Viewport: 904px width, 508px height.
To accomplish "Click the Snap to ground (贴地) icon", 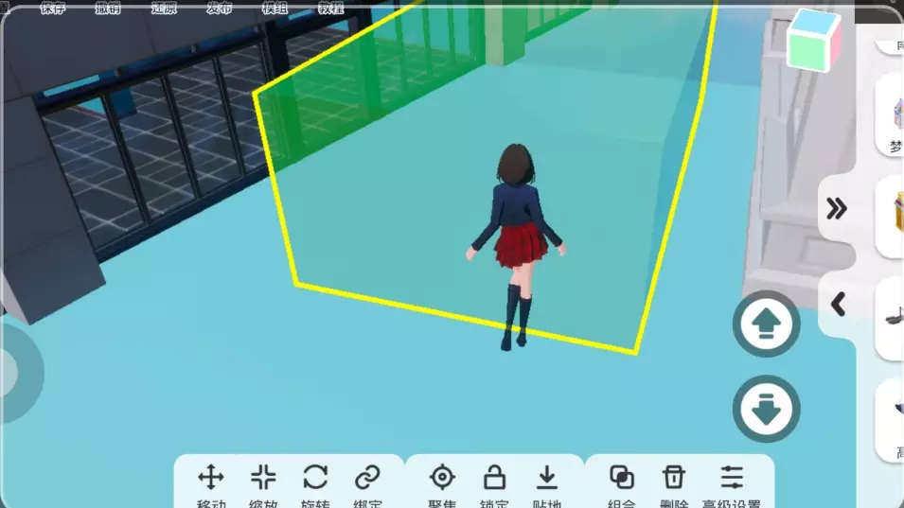I will click(x=547, y=478).
